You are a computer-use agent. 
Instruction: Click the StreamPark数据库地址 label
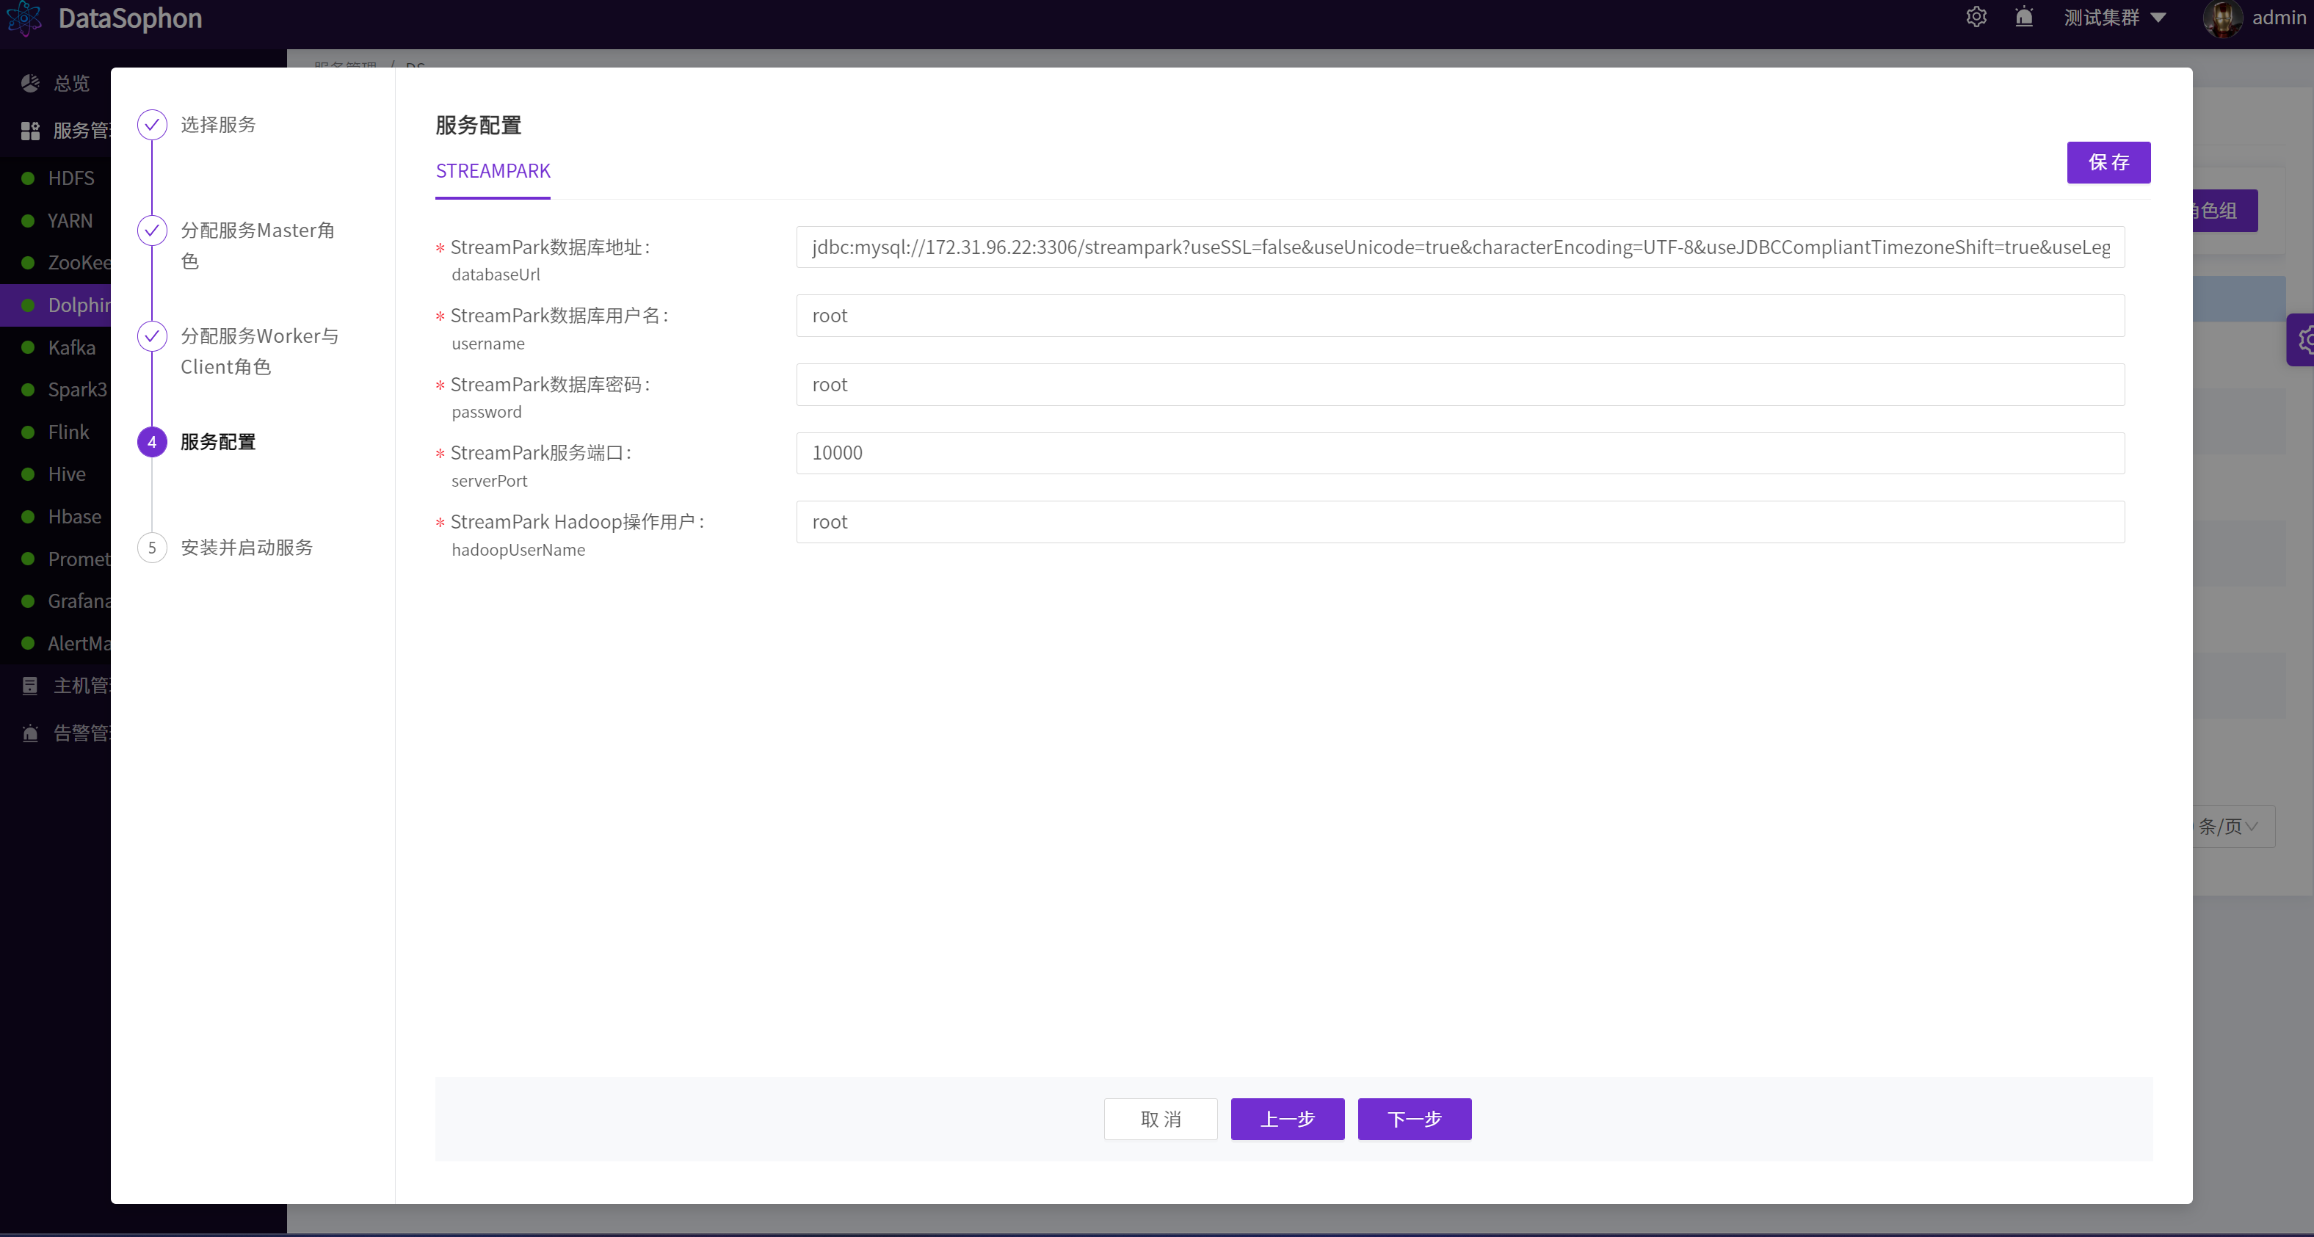[550, 247]
